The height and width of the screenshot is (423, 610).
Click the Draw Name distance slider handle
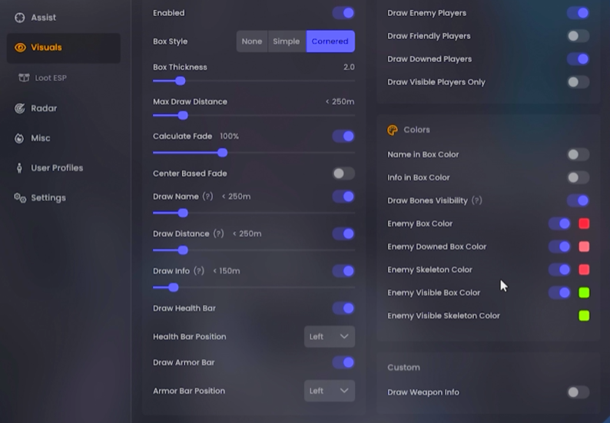tap(183, 213)
